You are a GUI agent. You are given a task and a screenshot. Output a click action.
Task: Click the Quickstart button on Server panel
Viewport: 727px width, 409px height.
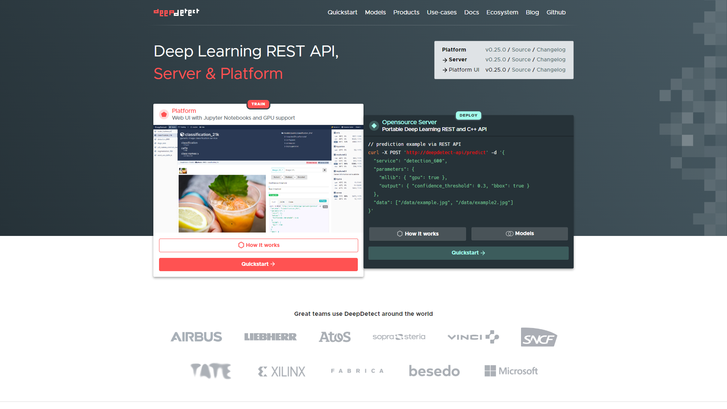[x=468, y=253]
